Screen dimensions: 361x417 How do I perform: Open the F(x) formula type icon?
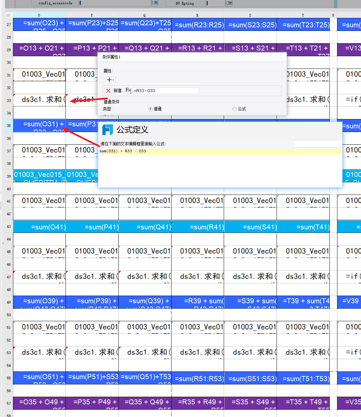pyautogui.click(x=128, y=90)
